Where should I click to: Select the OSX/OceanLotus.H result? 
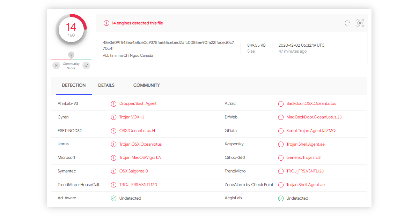pos(137,131)
